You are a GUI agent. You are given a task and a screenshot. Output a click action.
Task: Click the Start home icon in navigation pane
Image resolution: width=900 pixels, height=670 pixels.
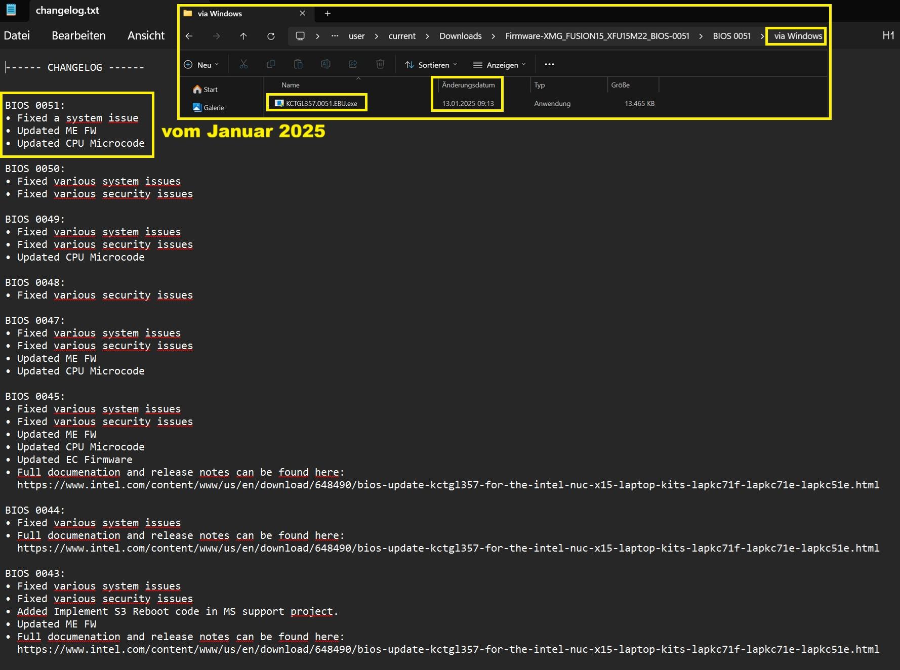(197, 89)
